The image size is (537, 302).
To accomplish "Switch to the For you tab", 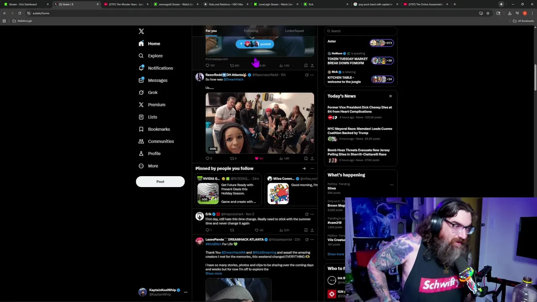I will (211, 31).
